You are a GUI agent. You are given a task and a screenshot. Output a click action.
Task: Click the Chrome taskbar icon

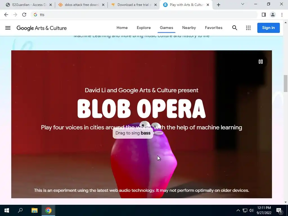tap(48, 210)
